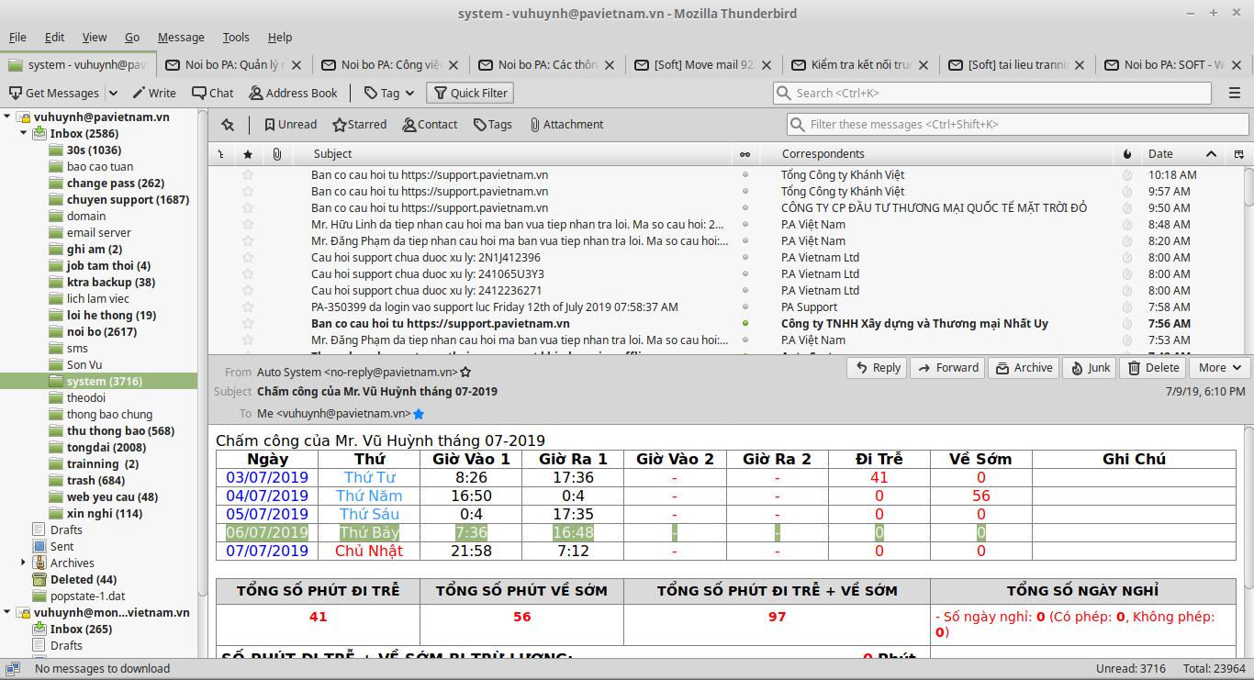Mark the 7:56 AM message as read
This screenshot has height=680, width=1254.
coord(745,324)
